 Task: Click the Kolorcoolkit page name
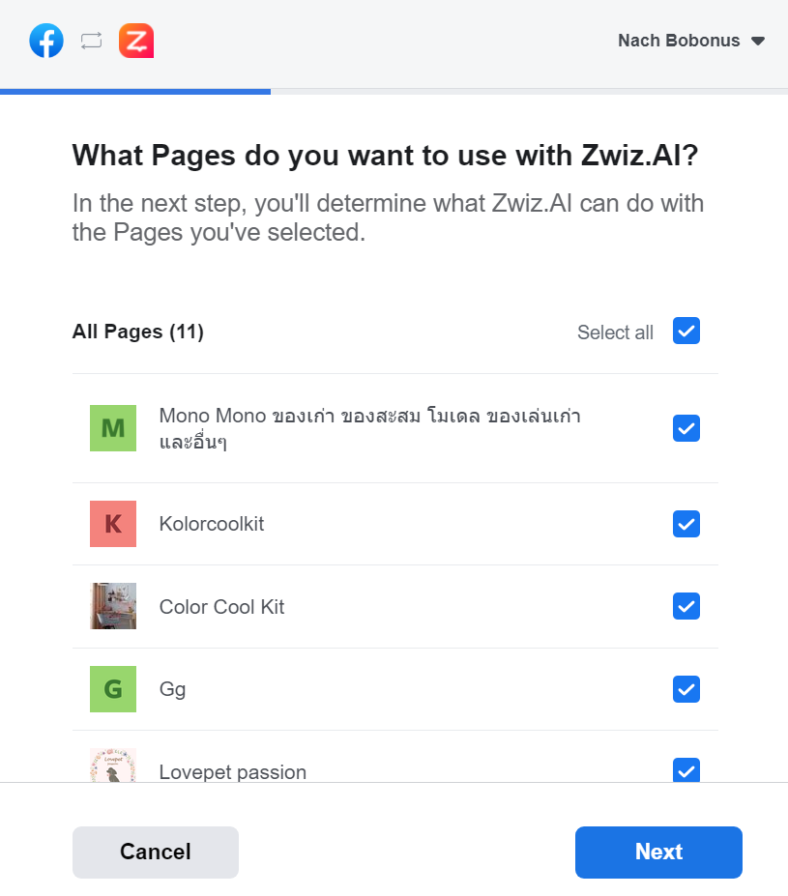click(212, 524)
